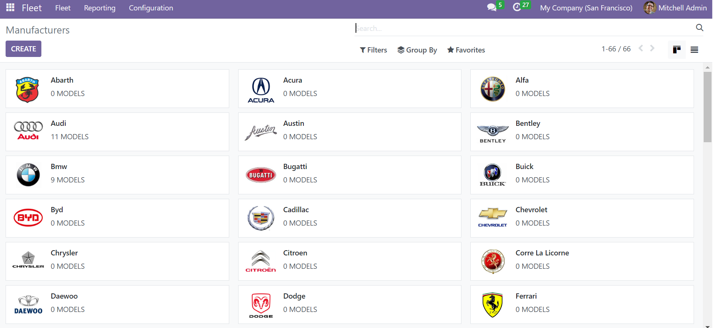Click the Austin manufacturer name
The height and width of the screenshot is (328, 713).
point(294,123)
